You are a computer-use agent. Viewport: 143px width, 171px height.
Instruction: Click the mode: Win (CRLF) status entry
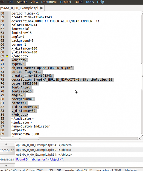pos(78,170)
